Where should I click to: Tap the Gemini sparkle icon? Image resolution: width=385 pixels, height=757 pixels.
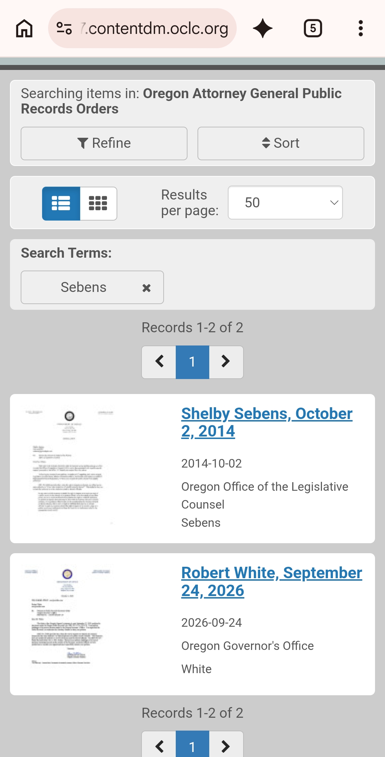[263, 28]
